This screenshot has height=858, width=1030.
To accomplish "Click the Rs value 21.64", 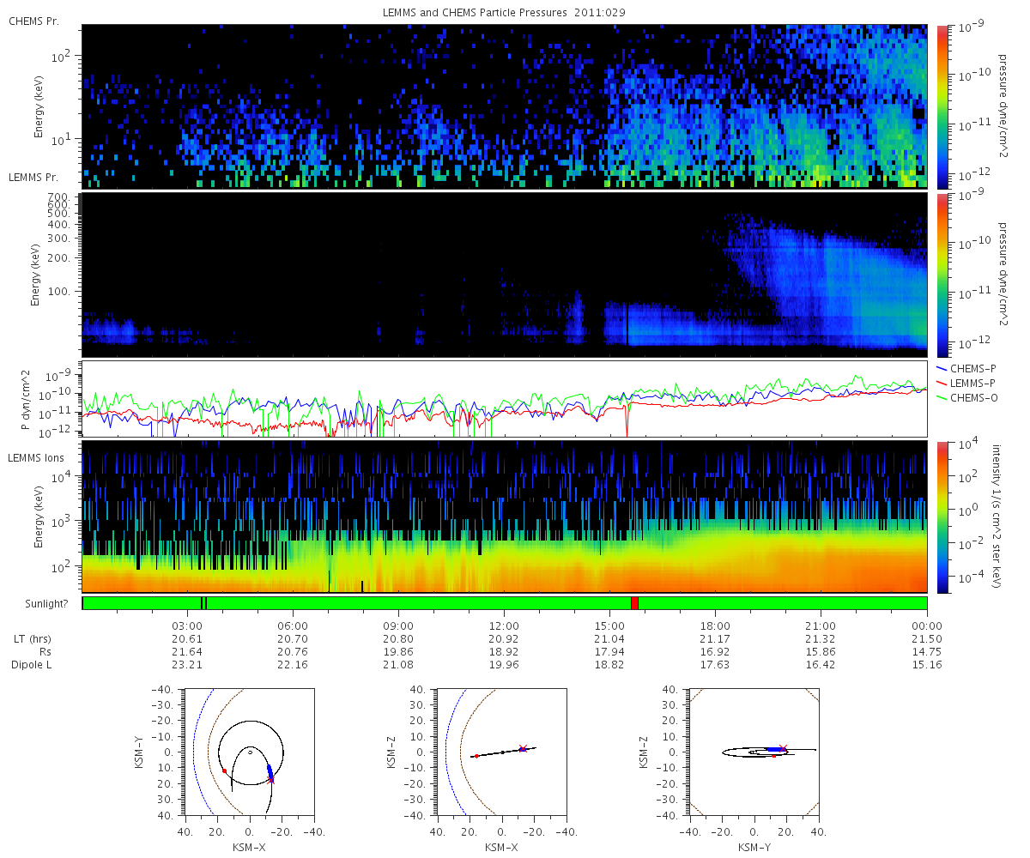I will pyautogui.click(x=187, y=652).
